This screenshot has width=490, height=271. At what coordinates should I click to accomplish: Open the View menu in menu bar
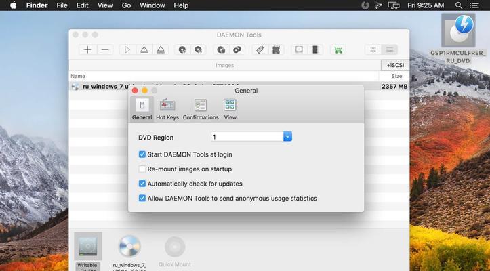(x=105, y=5)
